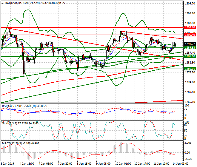Select the 1287.40 price scale value
The width and height of the screenshot is (197, 167).
tap(190, 52)
